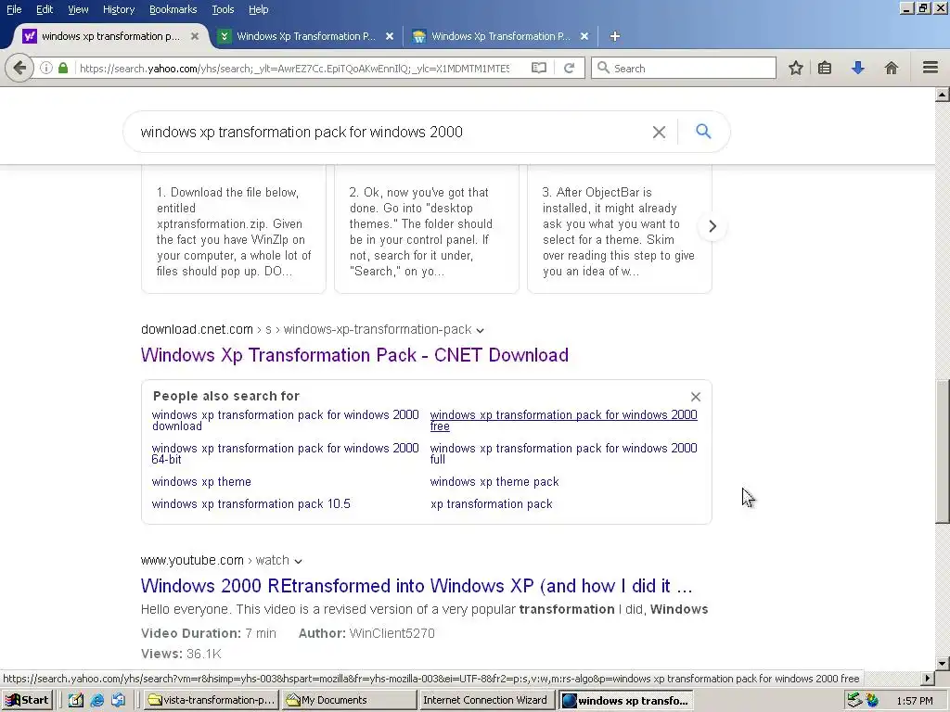Submit Yahoo search with magnifier icon
Screen dimensions: 950x712
click(x=703, y=132)
